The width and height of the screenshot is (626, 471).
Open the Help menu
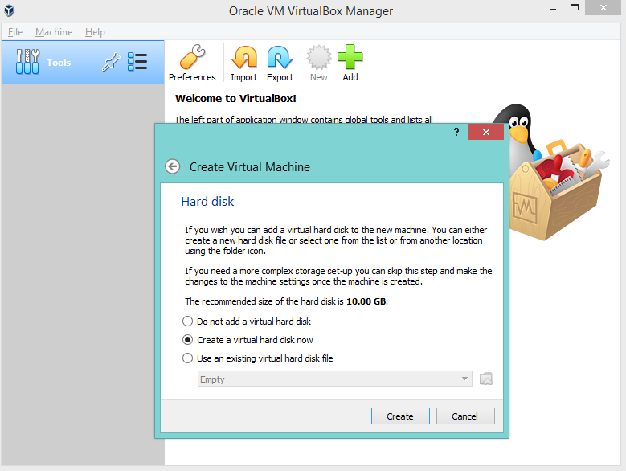click(x=95, y=32)
